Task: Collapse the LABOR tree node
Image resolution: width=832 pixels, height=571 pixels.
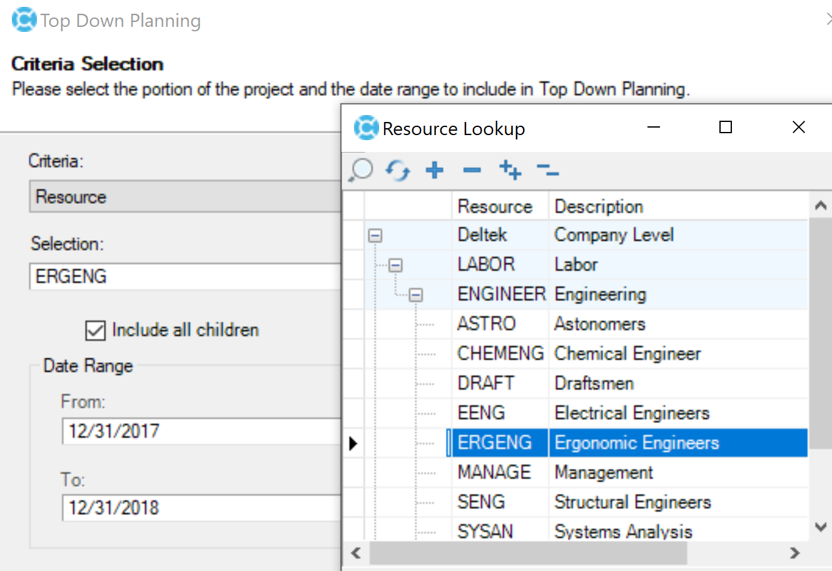Action: pos(395,265)
